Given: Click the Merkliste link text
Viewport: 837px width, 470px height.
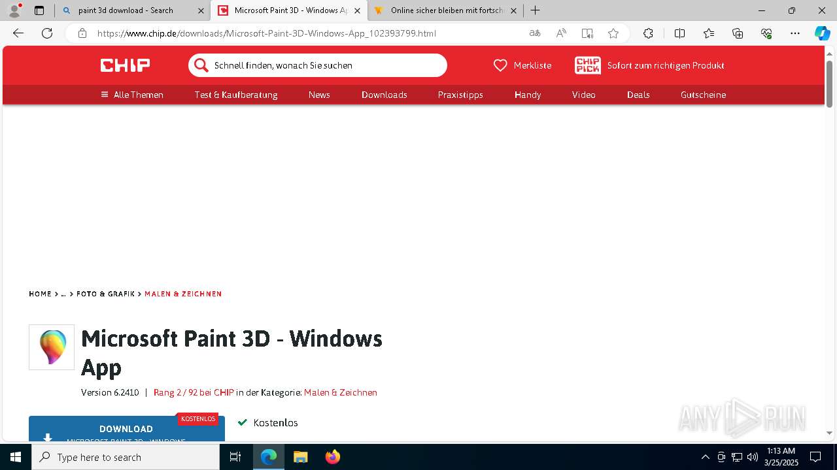Looking at the screenshot, I should 532,65.
